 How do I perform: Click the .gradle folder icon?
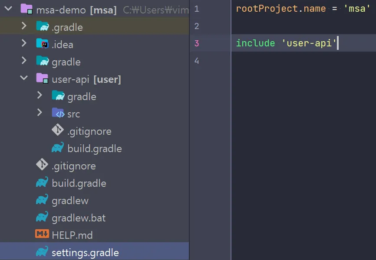point(43,27)
